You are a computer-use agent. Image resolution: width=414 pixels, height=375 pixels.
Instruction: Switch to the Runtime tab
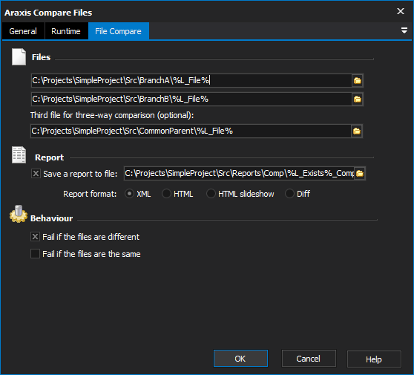coord(66,31)
